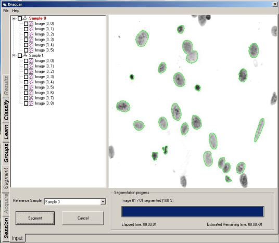
Task: Click the elongated outlined cell in image
Action: tap(259, 130)
